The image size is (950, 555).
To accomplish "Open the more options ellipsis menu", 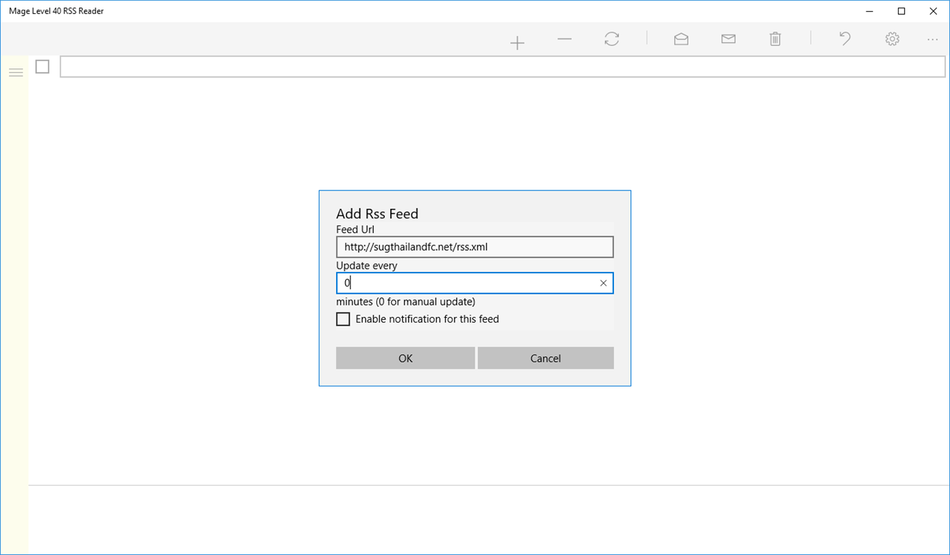I will coord(933,40).
